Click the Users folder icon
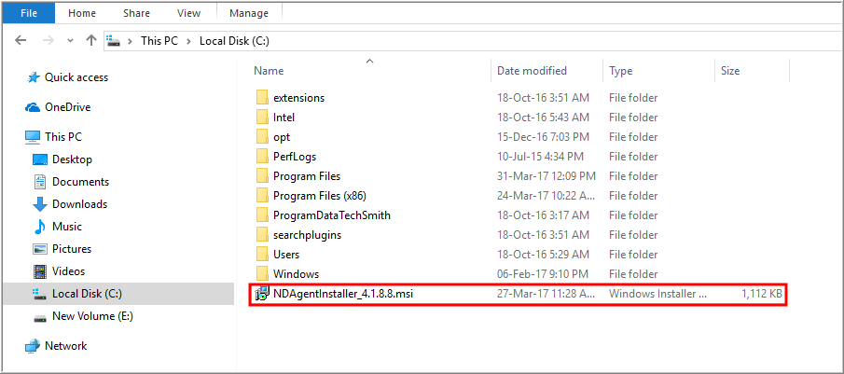 [262, 254]
